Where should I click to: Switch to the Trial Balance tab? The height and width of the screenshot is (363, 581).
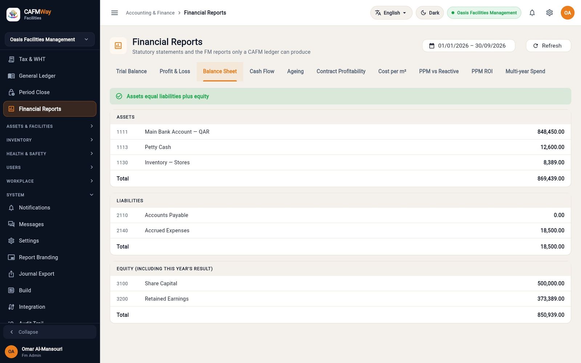click(x=131, y=72)
